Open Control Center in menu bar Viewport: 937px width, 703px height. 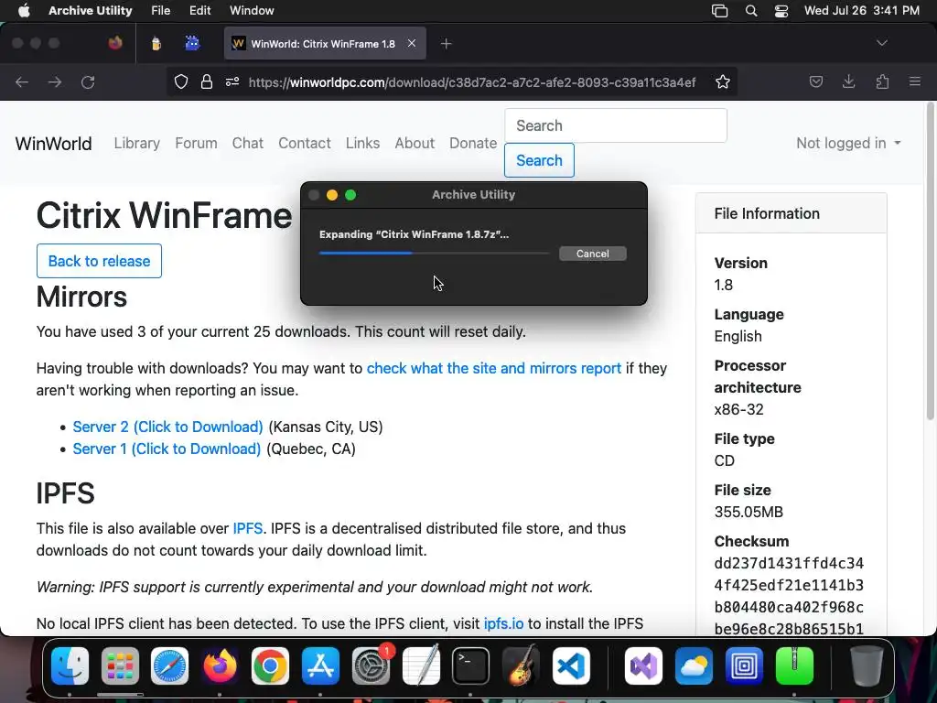pos(781,11)
